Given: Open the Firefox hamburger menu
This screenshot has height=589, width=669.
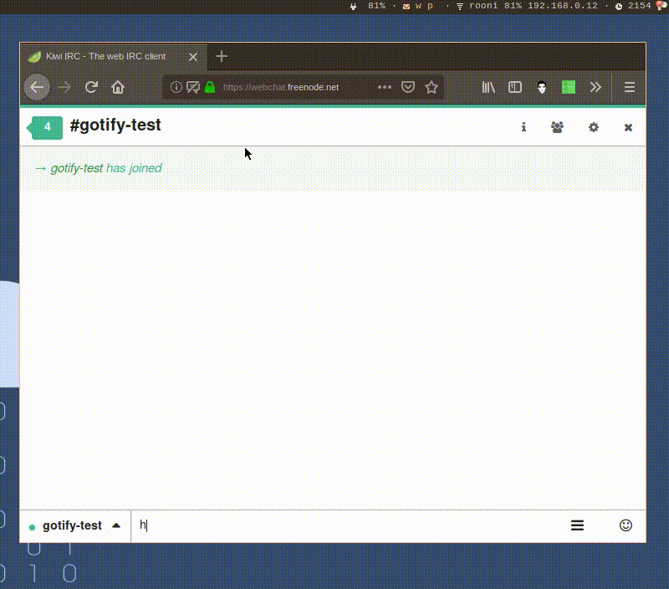Looking at the screenshot, I should 630,88.
